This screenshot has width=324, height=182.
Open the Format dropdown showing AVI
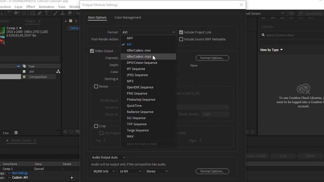point(148,32)
